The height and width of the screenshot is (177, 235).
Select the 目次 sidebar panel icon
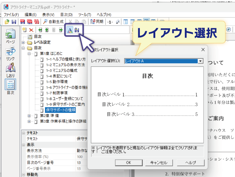[x=10, y=87]
